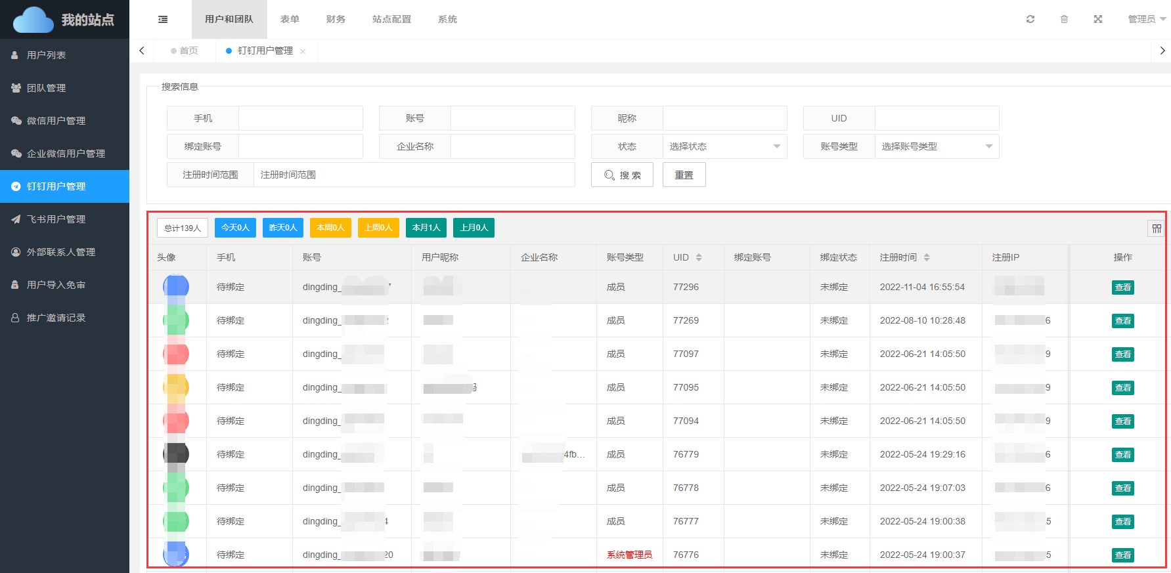Switch to the 站点配置 top menu

(x=391, y=20)
